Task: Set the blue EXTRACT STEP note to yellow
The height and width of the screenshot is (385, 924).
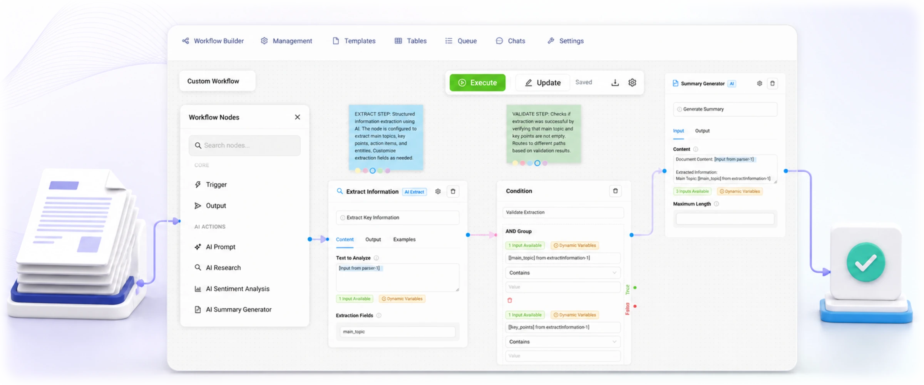Action: pyautogui.click(x=358, y=171)
